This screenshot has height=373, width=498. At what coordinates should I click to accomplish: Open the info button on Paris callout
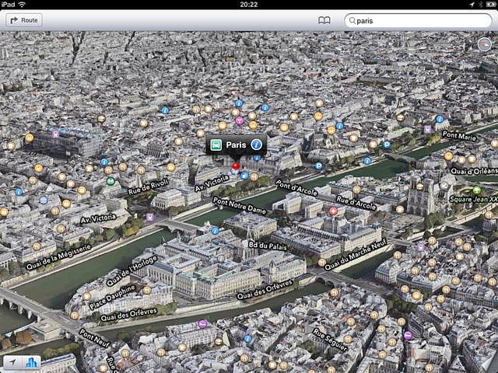pyautogui.click(x=256, y=145)
